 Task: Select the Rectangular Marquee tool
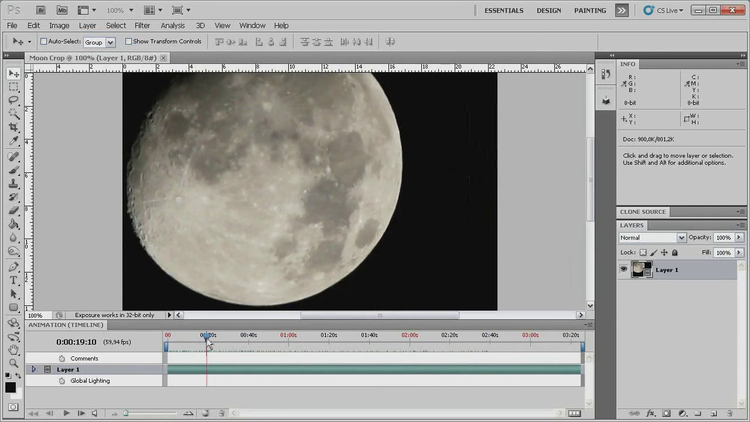[13, 87]
